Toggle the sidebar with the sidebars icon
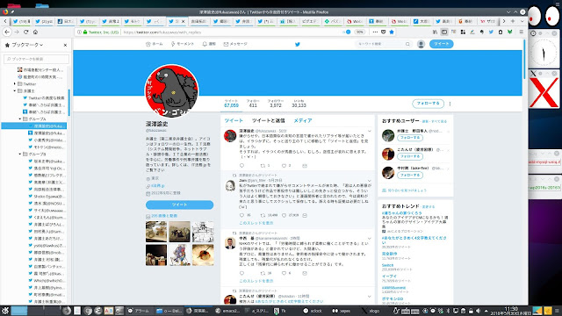 [x=444, y=32]
